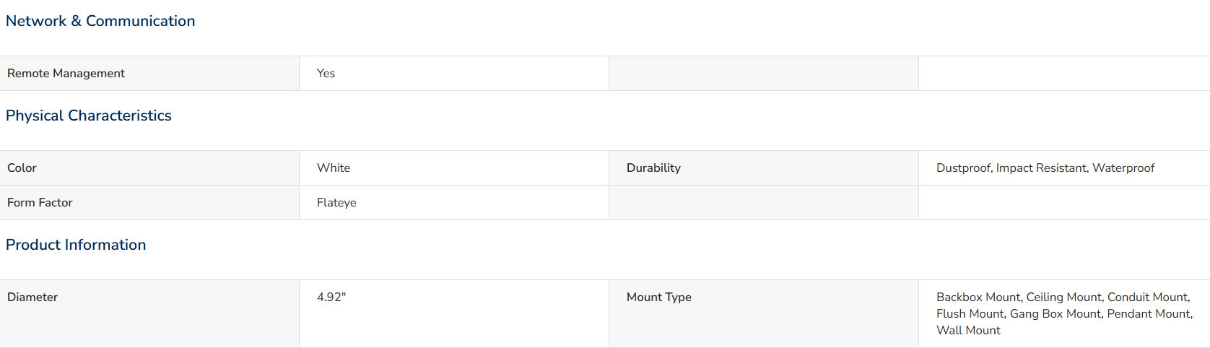Select the Form Factor label
Image resolution: width=1210 pixels, height=348 pixels.
40,203
